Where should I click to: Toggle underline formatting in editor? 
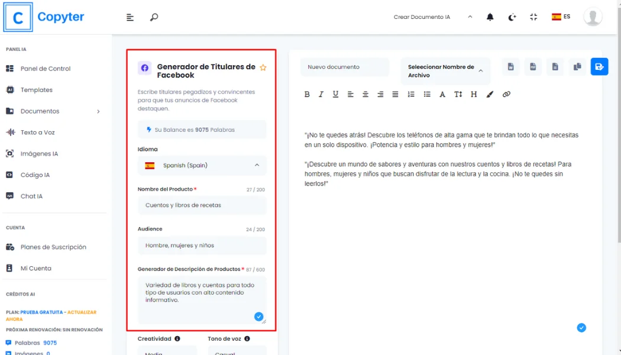coord(335,94)
